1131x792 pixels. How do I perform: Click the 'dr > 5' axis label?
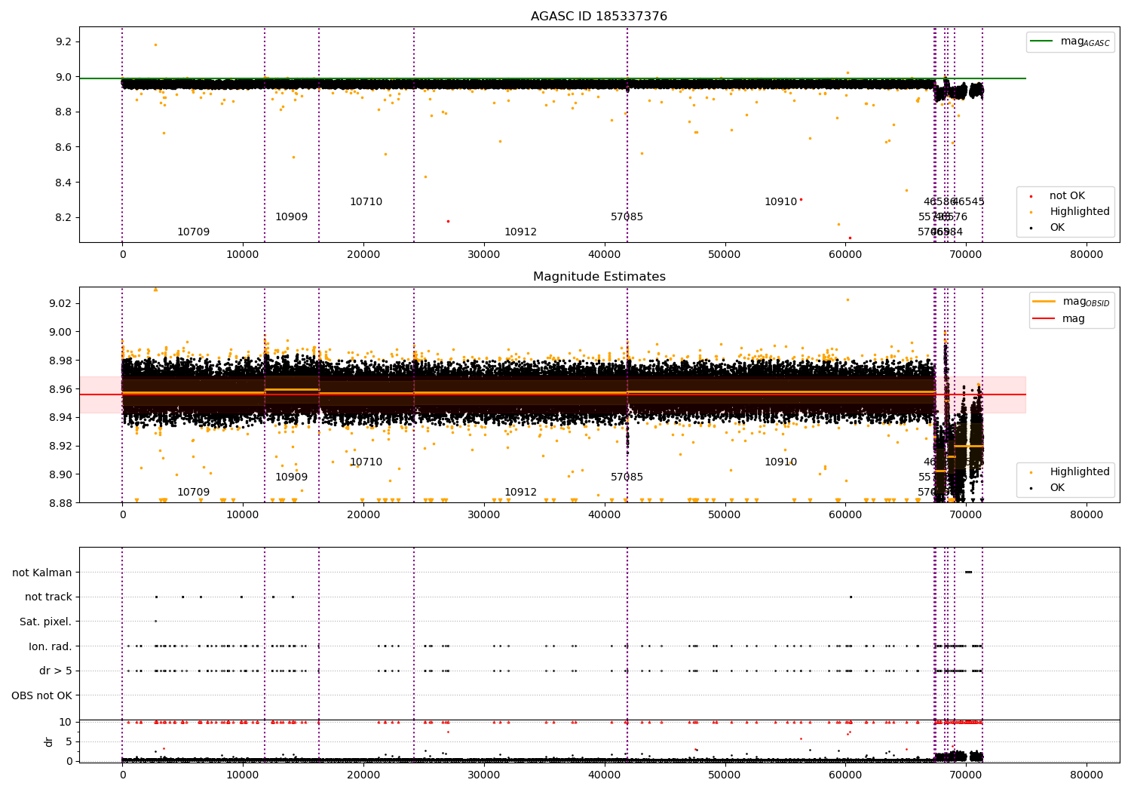click(56, 671)
